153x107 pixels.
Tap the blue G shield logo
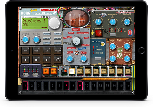130,33
